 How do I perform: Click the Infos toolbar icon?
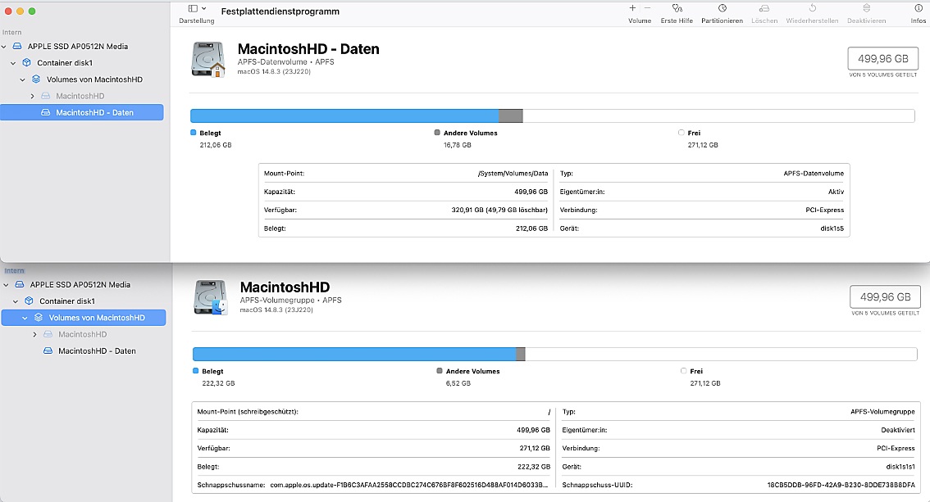coord(918,8)
